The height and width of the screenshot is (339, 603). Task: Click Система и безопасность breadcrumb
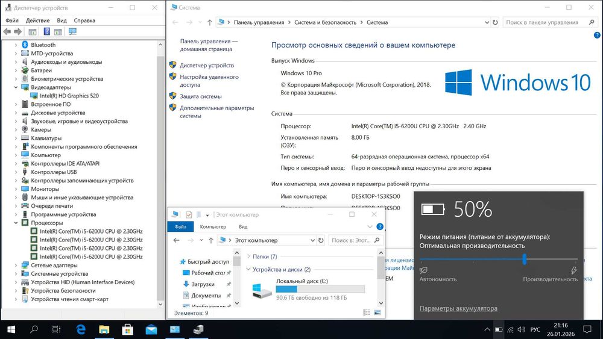pyautogui.click(x=326, y=22)
